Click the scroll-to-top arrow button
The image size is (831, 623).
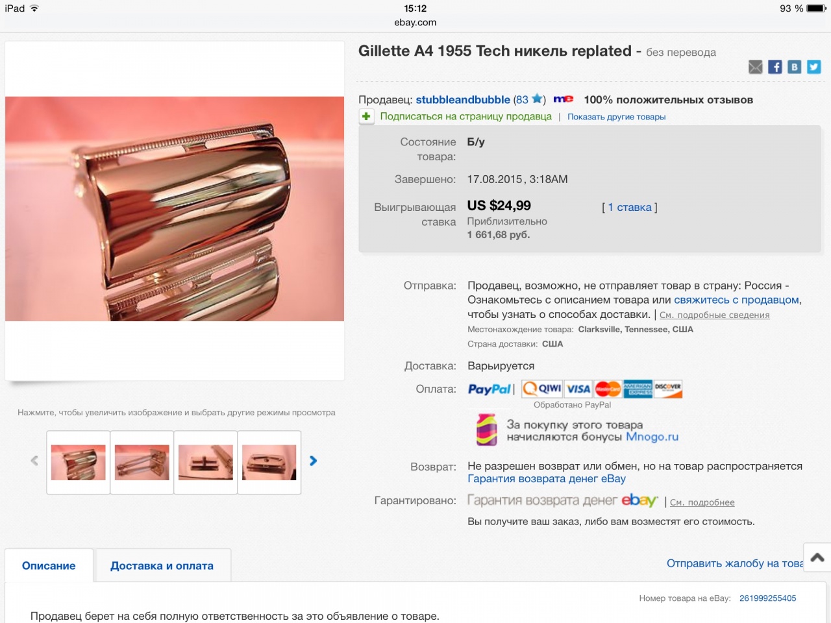tap(817, 557)
